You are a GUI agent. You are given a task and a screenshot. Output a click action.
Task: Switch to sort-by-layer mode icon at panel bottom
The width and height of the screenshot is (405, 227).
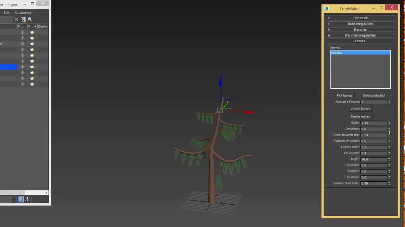[x=21, y=199]
